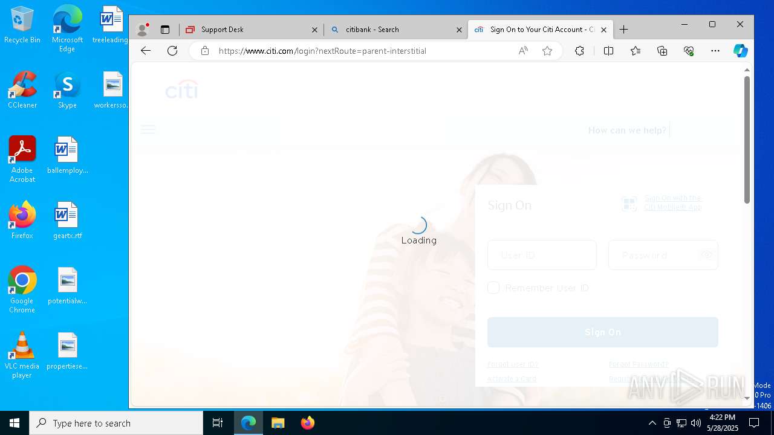Open the Citi hamburger menu
774x435 pixels.
click(148, 129)
